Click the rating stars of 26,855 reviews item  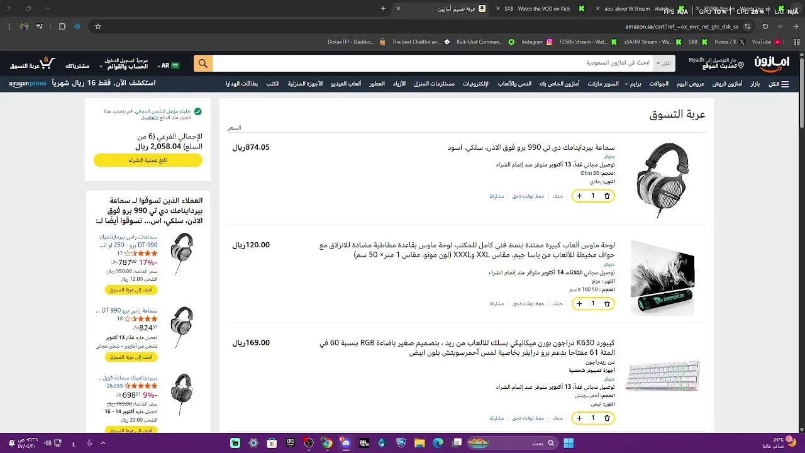pyautogui.click(x=141, y=386)
